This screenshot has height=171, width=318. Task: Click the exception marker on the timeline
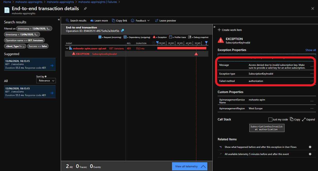pos(196,54)
